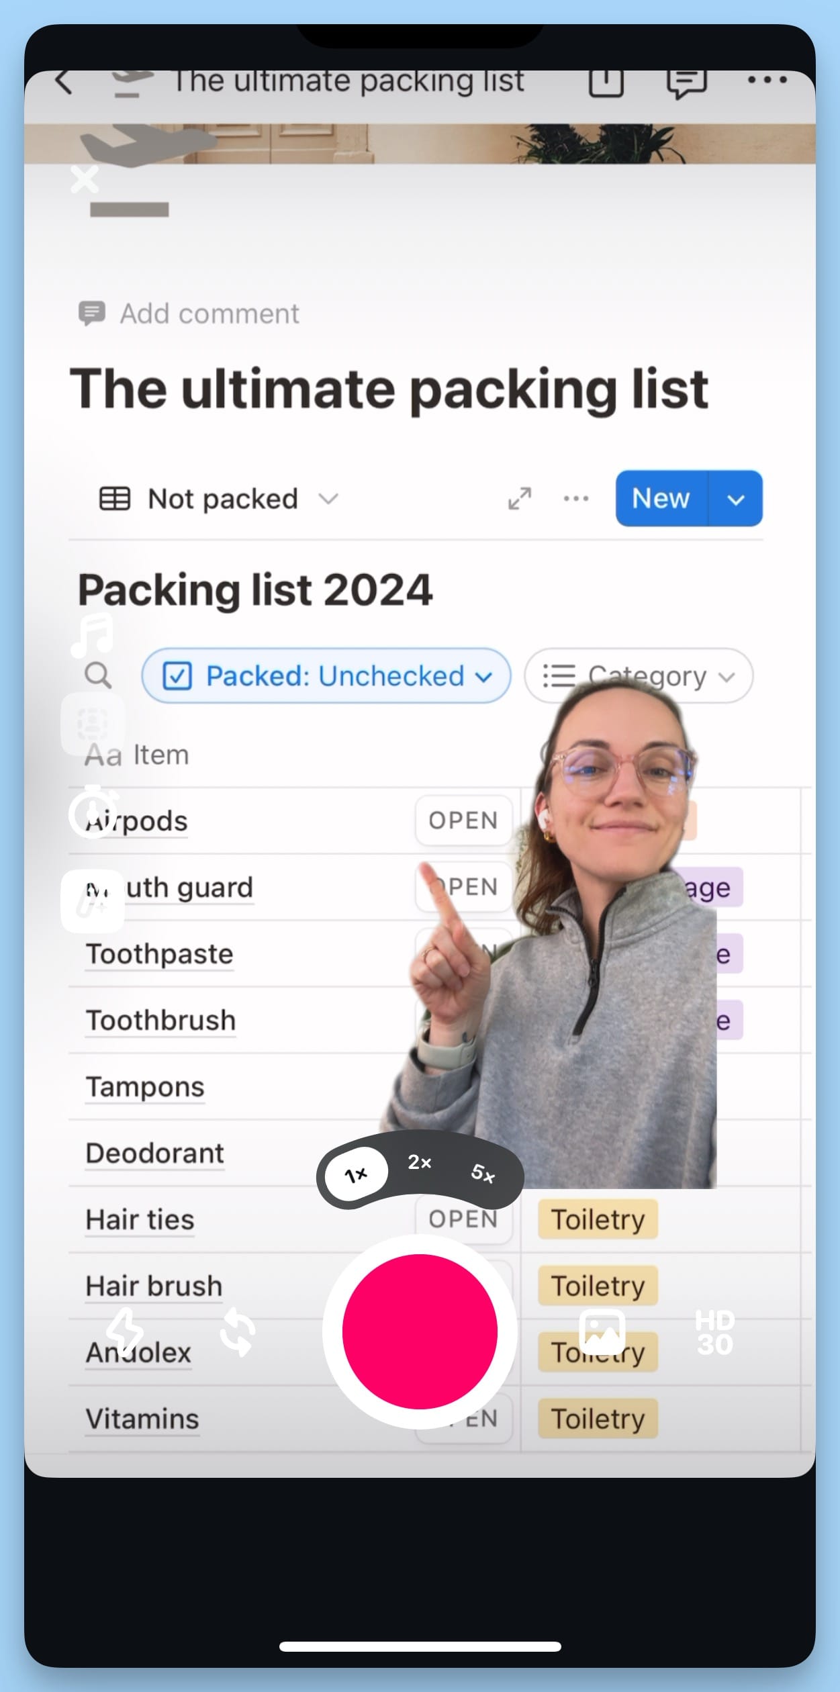Toggle the HD 30 quality setting
840x1692 pixels.
pyautogui.click(x=715, y=1332)
